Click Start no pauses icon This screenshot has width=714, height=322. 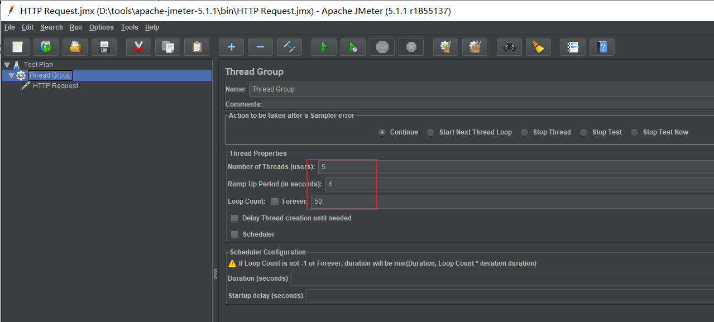pyautogui.click(x=353, y=47)
